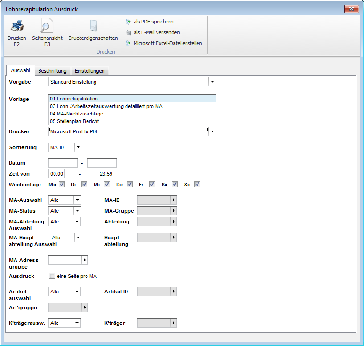This screenshot has width=364, height=346.
Task: Expand the MA-Gruppe selector arrow
Action: [174, 211]
